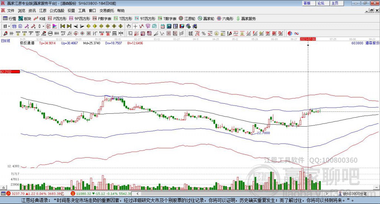
Task: Open the 文件 menu
Action: 10,11
